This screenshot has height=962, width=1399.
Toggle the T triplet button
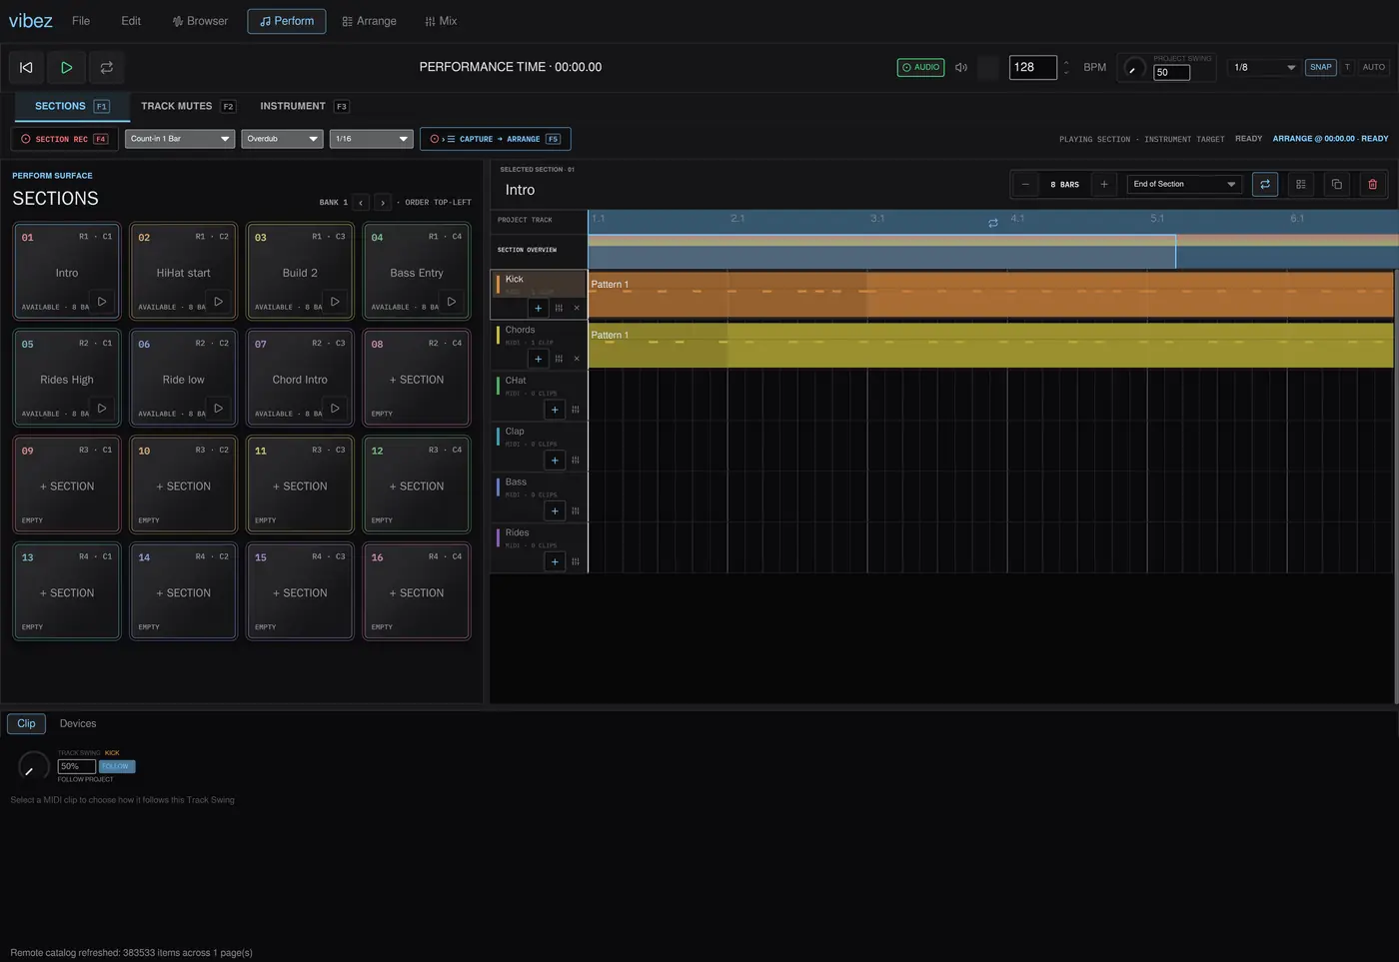[x=1347, y=67]
